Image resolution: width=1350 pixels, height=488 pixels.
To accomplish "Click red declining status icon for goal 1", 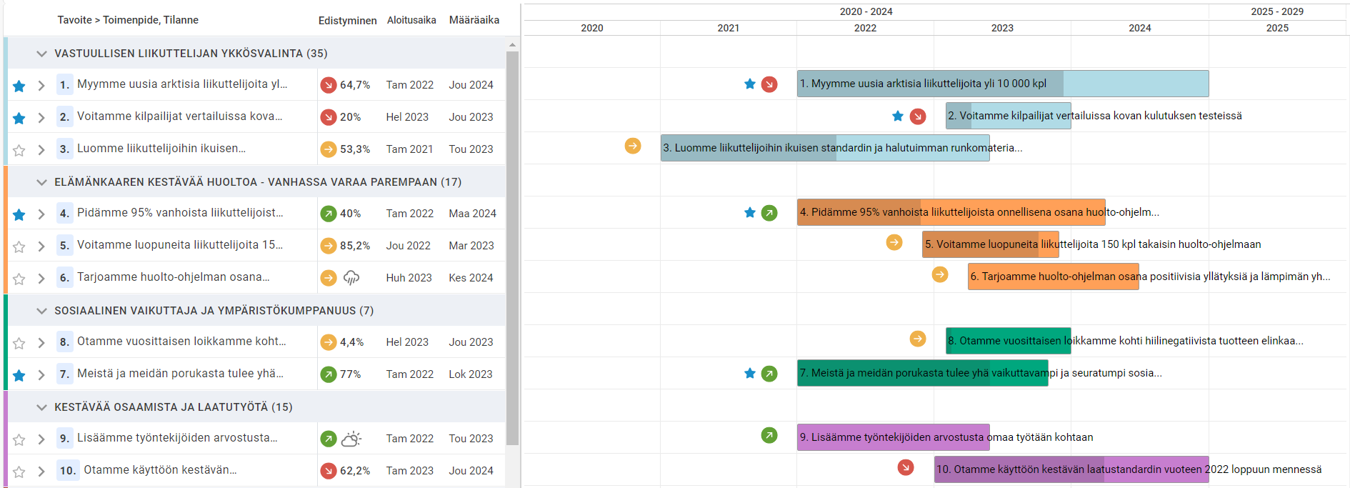I will [328, 85].
